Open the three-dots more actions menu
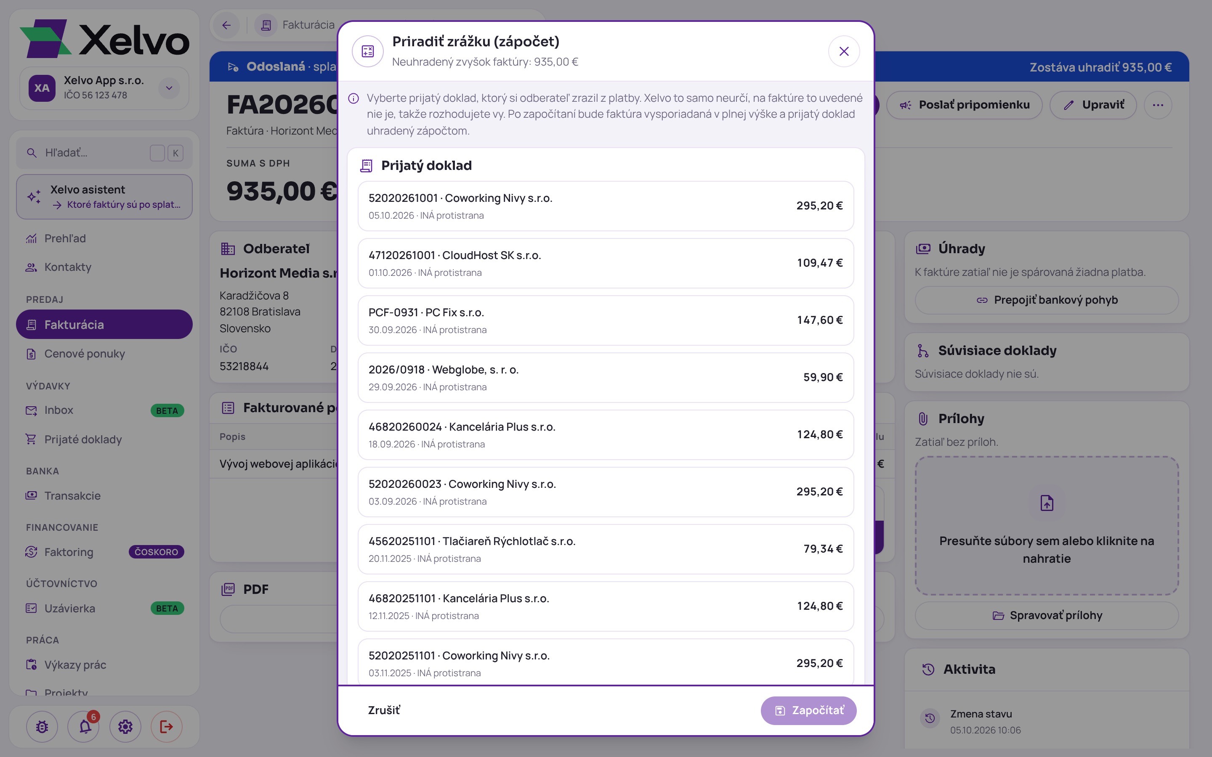This screenshot has height=757, width=1212. [x=1158, y=105]
